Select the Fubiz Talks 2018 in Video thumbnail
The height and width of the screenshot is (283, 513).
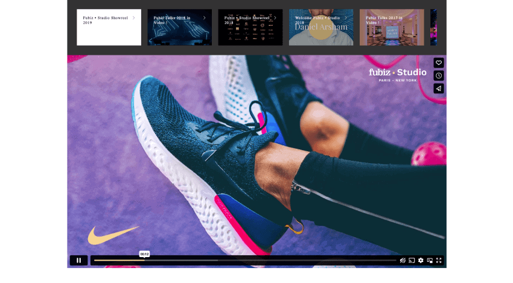180,27
